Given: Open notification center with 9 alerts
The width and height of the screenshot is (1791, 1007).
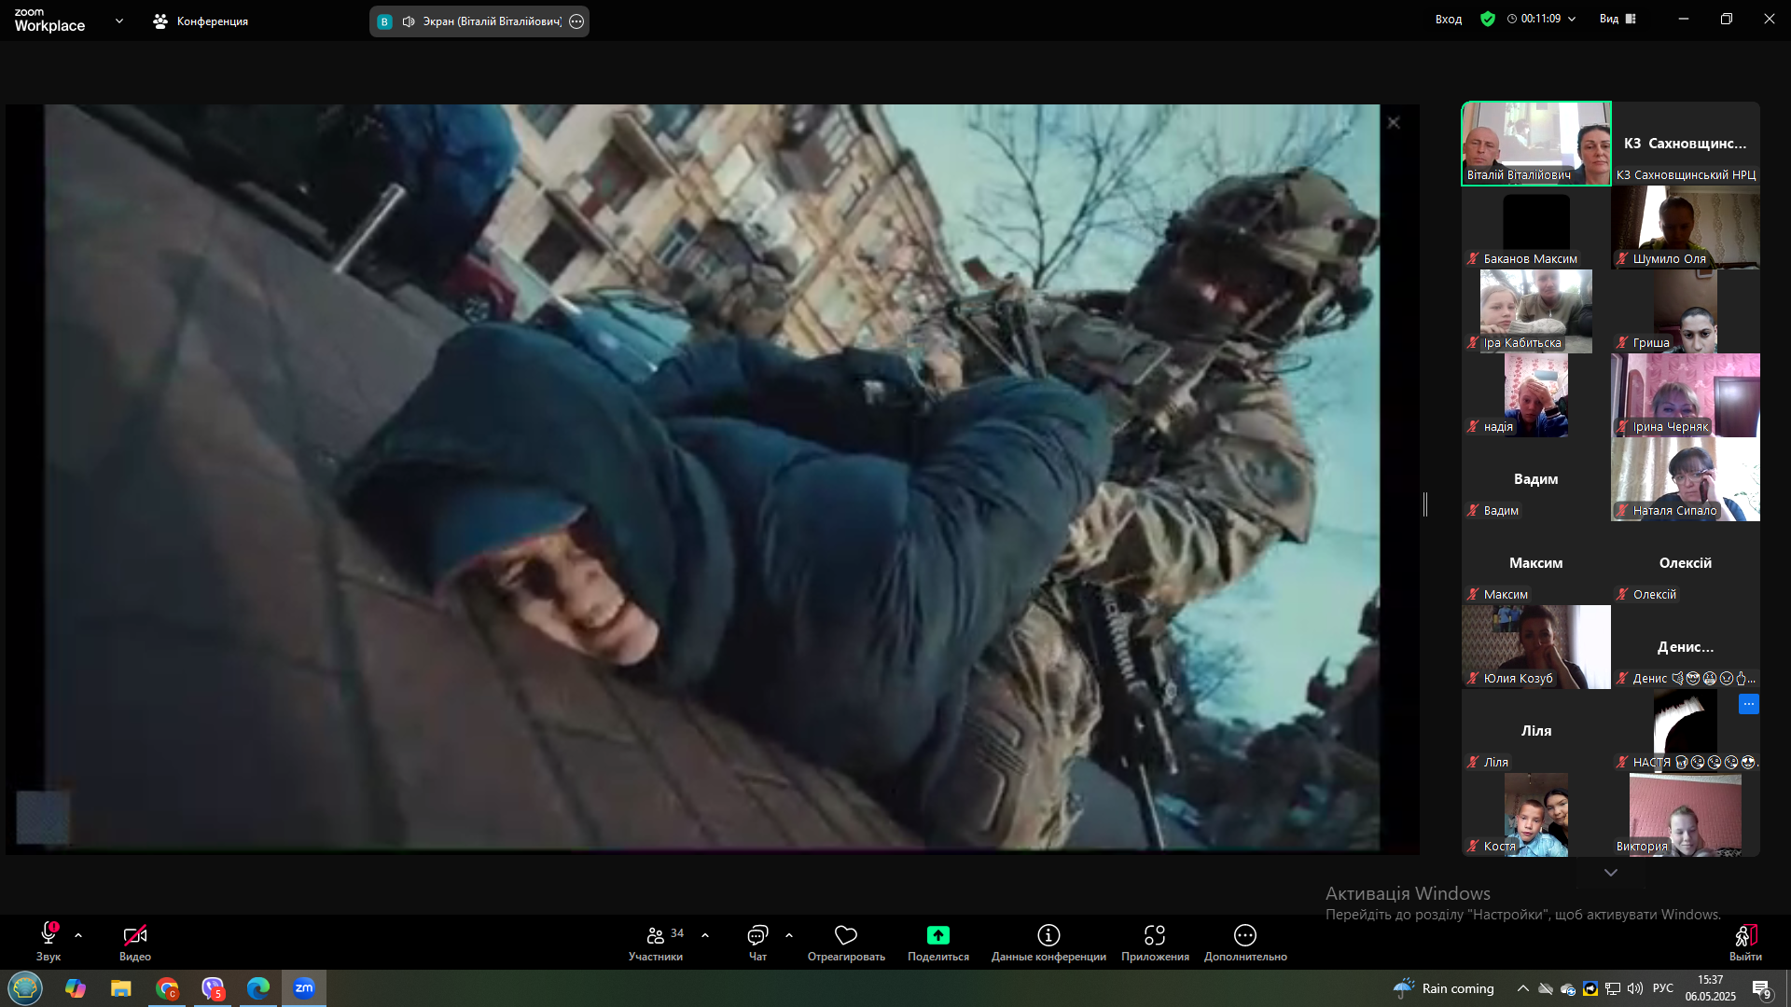Looking at the screenshot, I should [x=1761, y=989].
